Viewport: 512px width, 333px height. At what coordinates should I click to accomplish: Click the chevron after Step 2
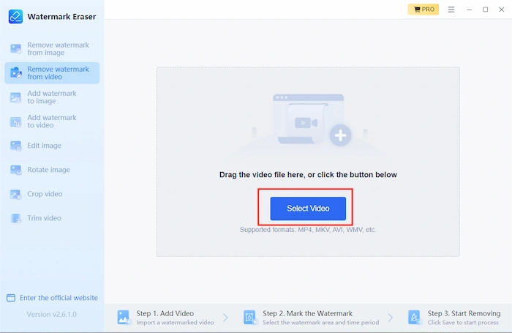[391, 318]
